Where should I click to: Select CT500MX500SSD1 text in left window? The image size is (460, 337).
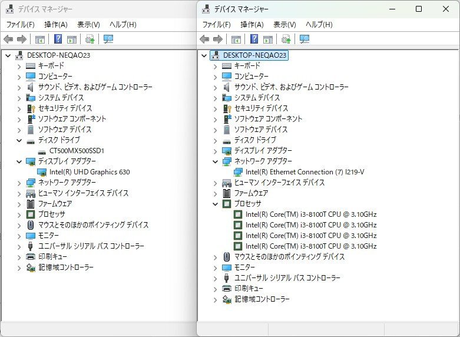point(77,151)
